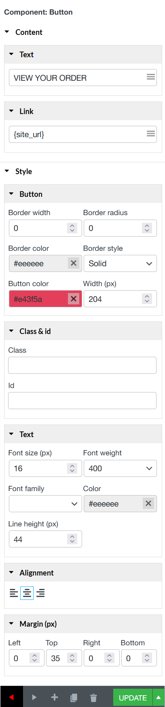
Task: Open the Font family dropdown
Action: point(45,504)
